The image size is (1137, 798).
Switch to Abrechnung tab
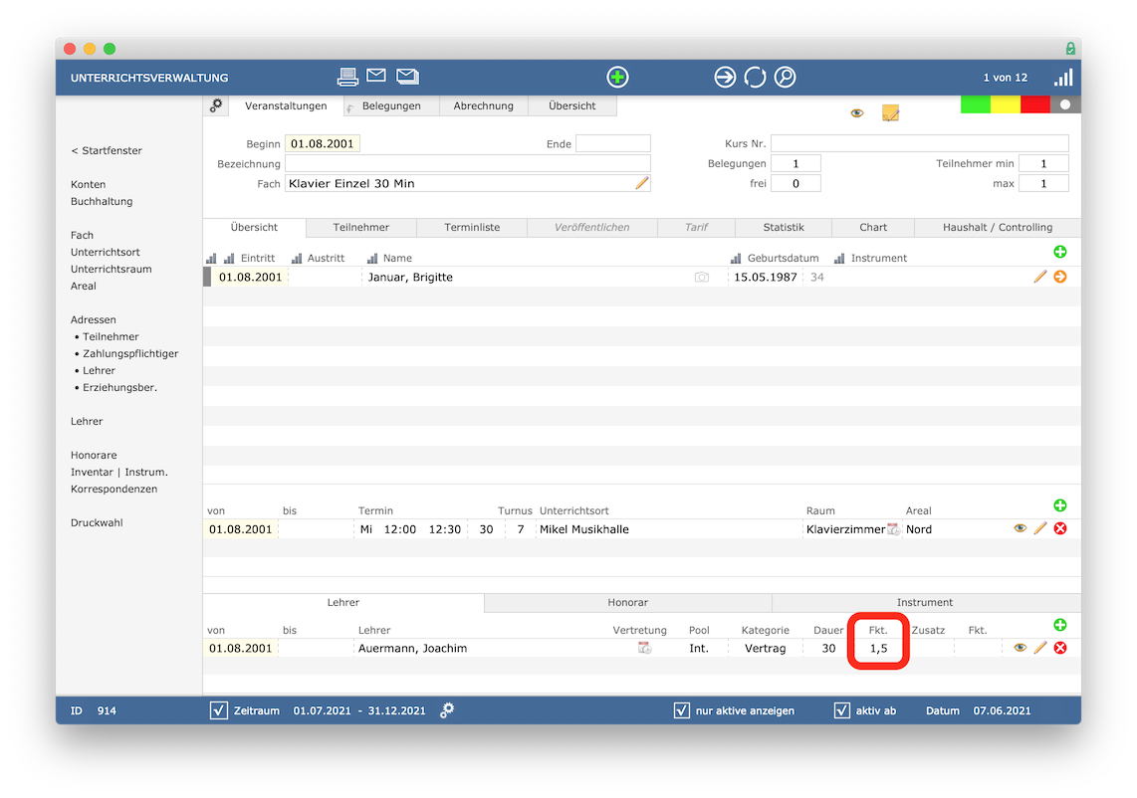(484, 105)
